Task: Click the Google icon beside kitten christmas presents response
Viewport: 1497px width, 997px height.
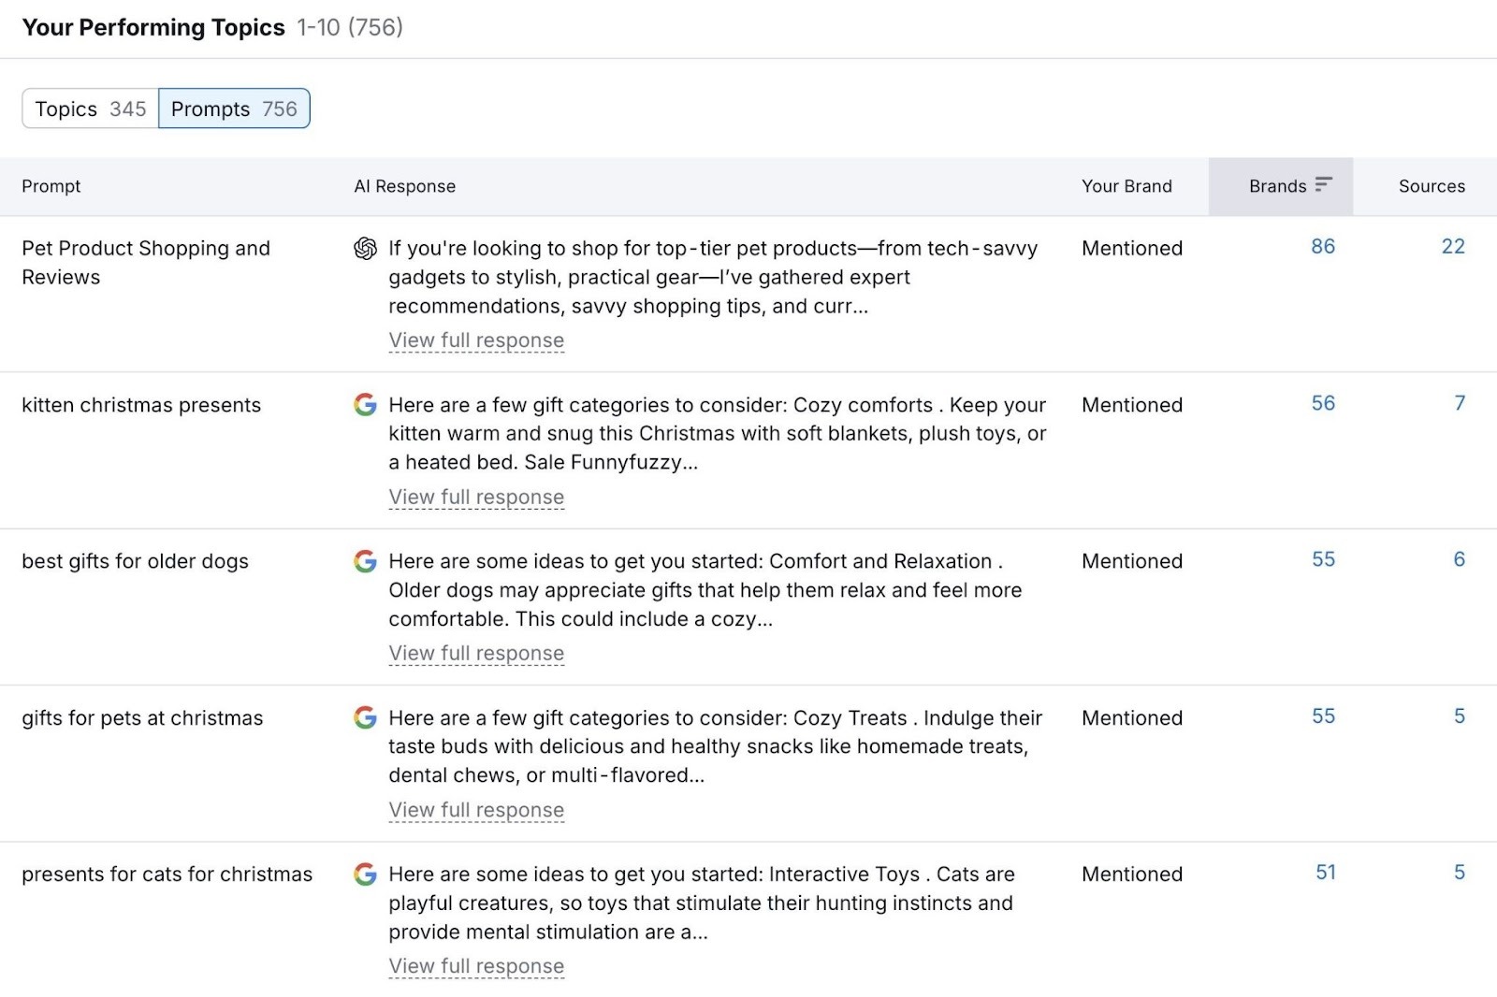Action: [x=365, y=406]
